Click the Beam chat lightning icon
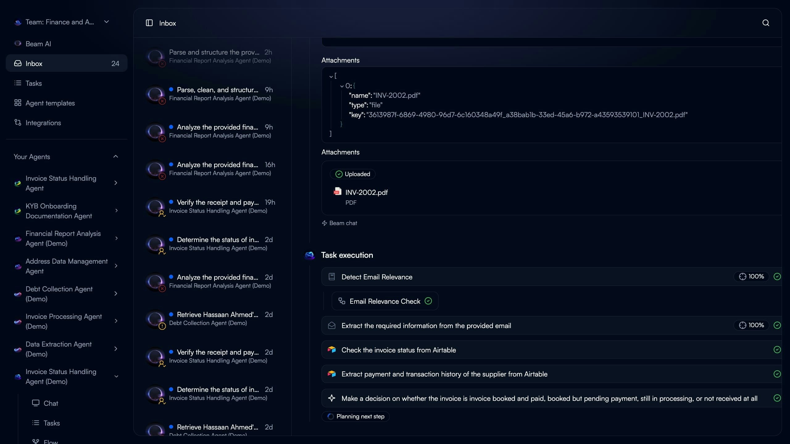Viewport: 790px width, 444px height. [324, 223]
